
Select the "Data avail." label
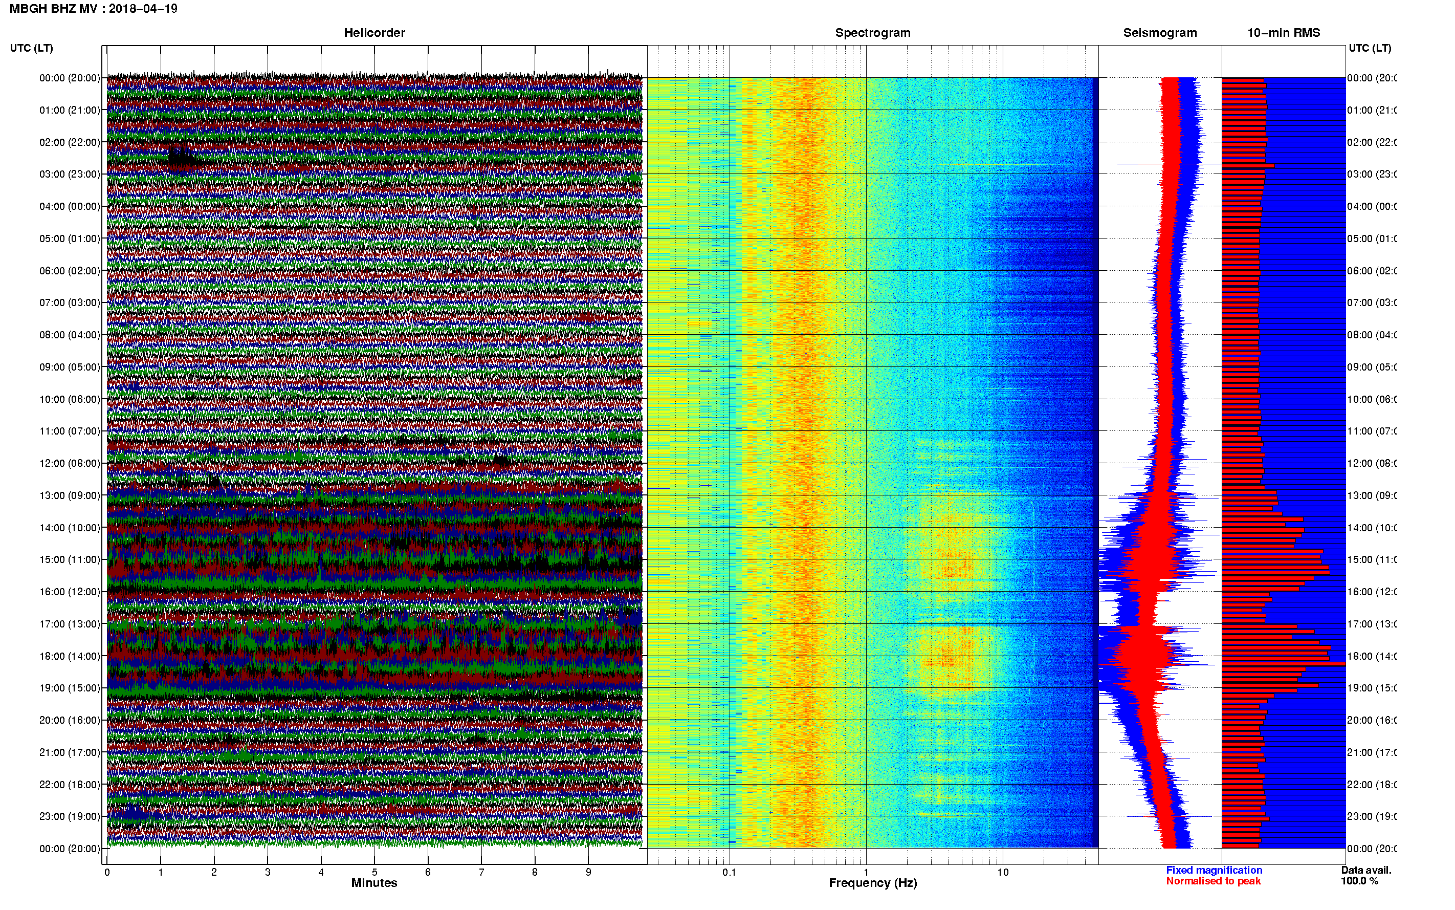pyautogui.click(x=1366, y=870)
